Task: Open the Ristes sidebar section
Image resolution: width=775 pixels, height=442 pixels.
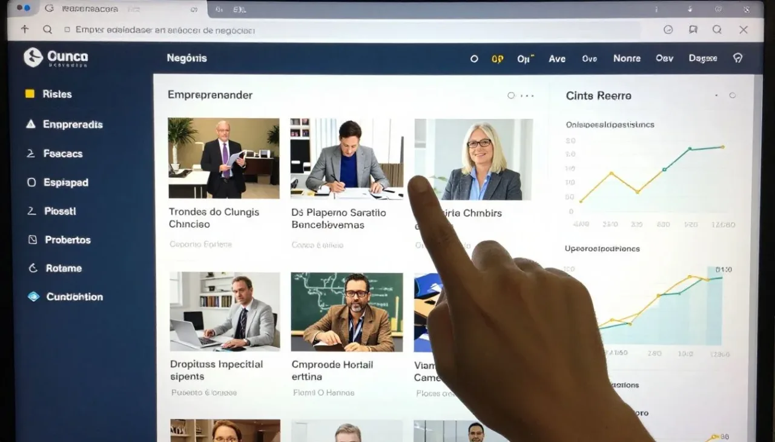Action: tap(57, 94)
